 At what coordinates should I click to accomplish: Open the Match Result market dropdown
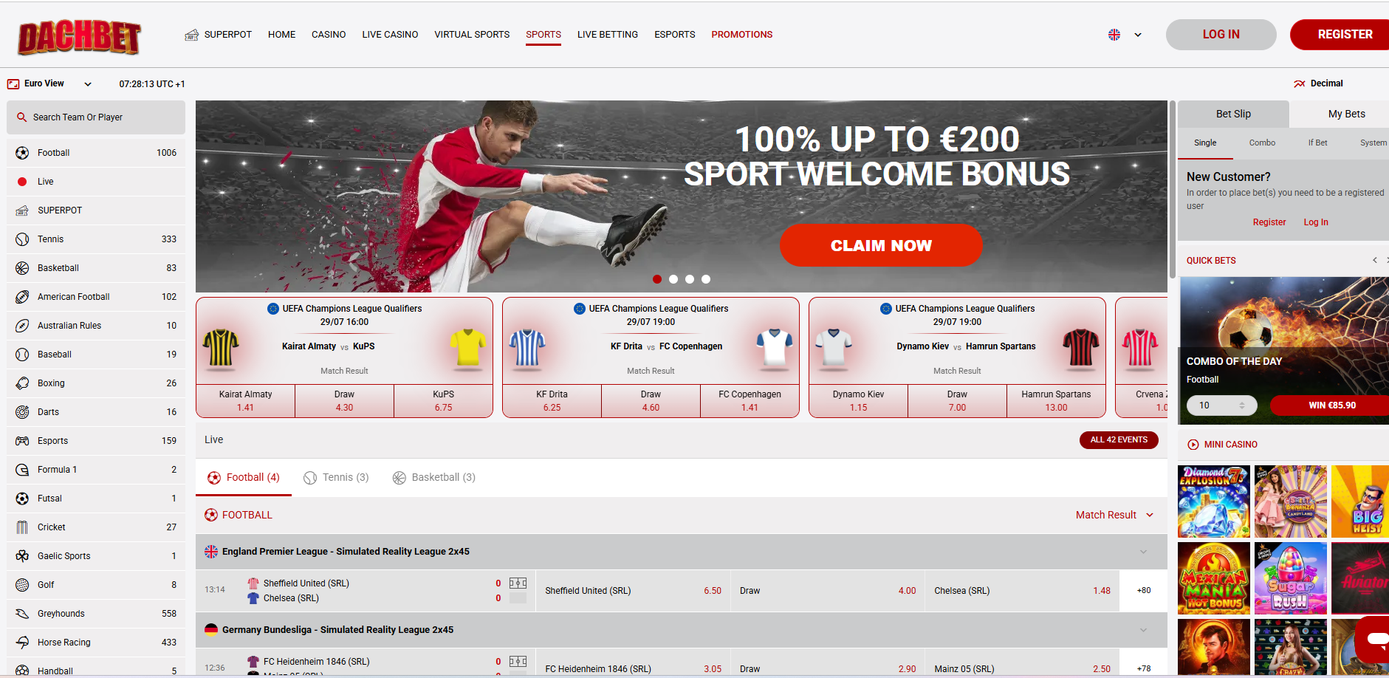(1114, 515)
